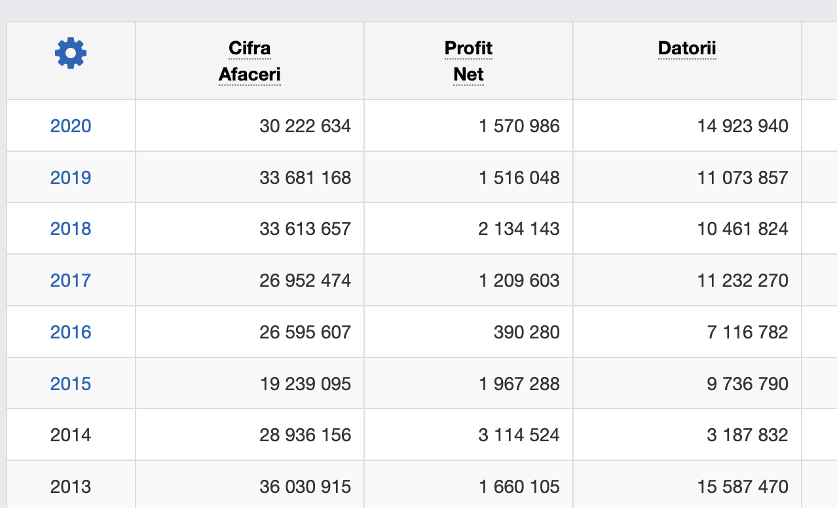The width and height of the screenshot is (837, 508).
Task: Click turnover value 19 239 095
Action: click(x=305, y=384)
